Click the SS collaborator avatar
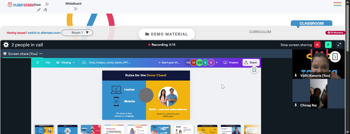 coord(199,63)
